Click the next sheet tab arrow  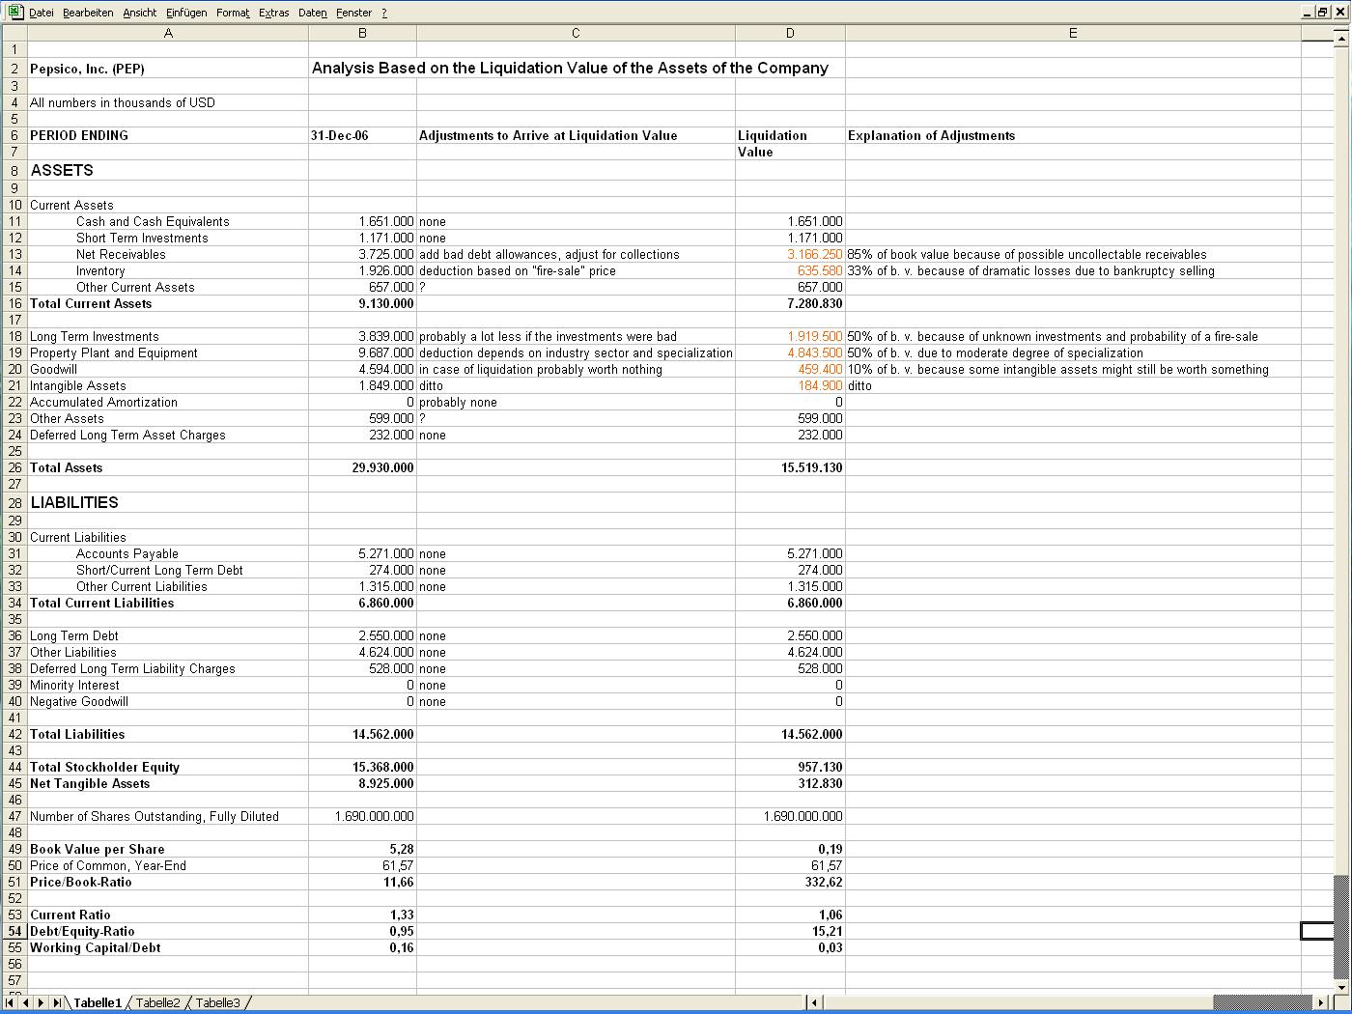(x=42, y=1002)
